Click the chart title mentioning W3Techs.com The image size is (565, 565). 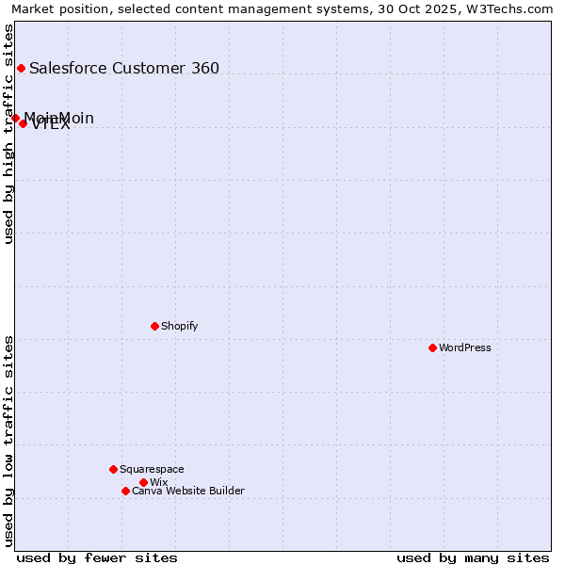[x=282, y=9]
